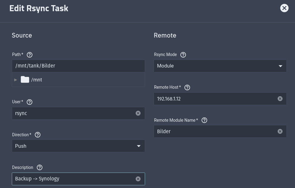This screenshot has height=188, width=295.
Task: Click the Remote Module Name help icon
Action: tap(204, 120)
